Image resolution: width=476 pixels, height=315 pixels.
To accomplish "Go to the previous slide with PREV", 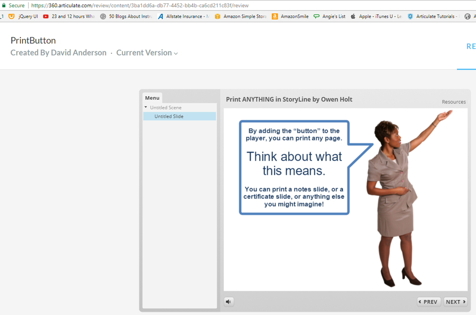I will click(428, 302).
